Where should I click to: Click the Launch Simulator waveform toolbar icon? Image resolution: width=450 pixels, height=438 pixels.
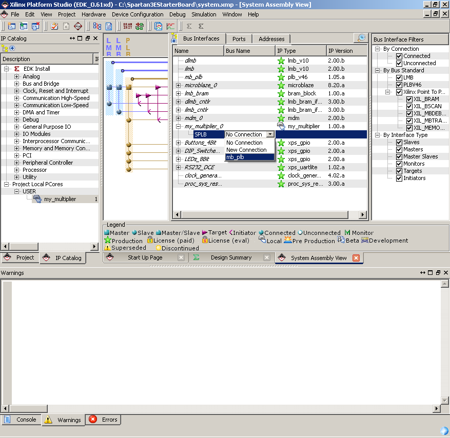point(170,26)
